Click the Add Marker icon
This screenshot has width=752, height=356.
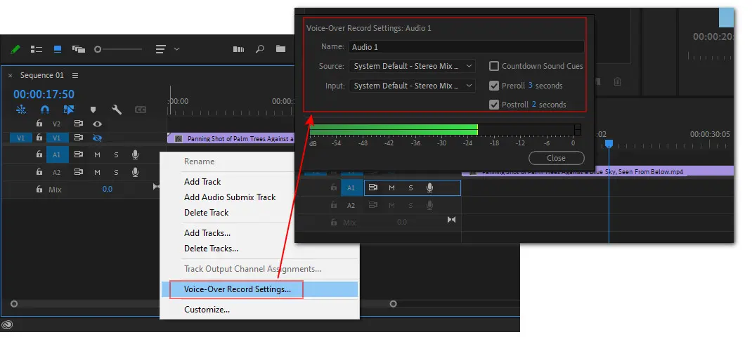[x=93, y=110]
